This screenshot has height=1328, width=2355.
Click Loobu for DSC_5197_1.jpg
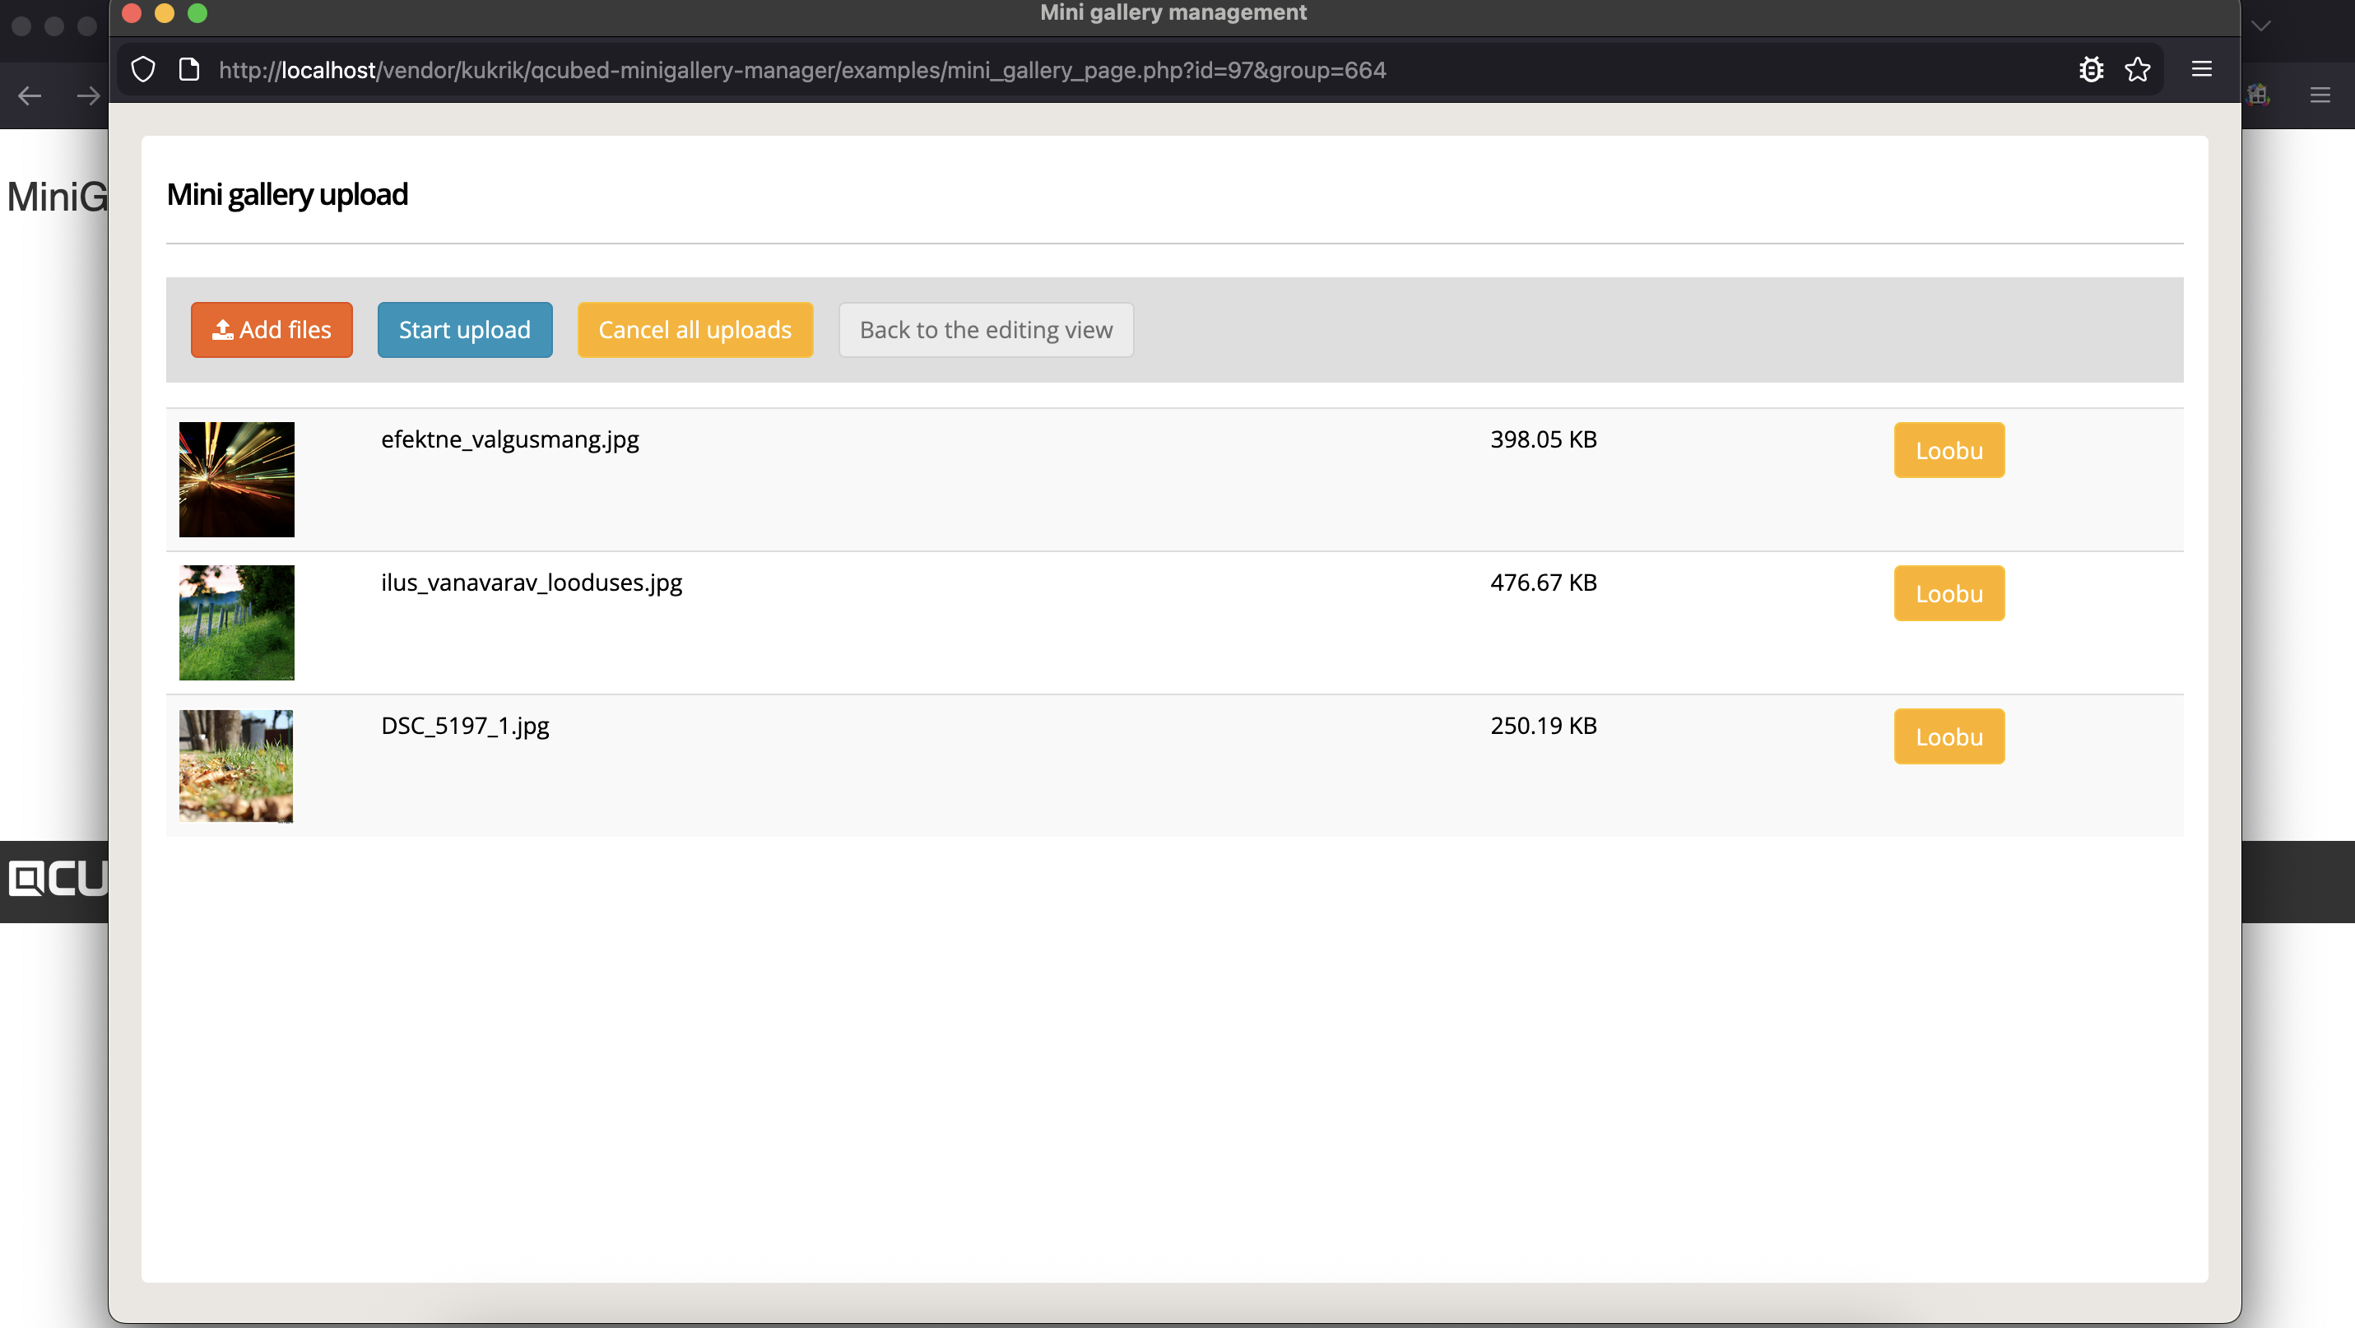1949,736
